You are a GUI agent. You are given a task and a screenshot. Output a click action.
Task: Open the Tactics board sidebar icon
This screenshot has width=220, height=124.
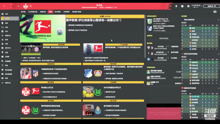(x=2, y=31)
